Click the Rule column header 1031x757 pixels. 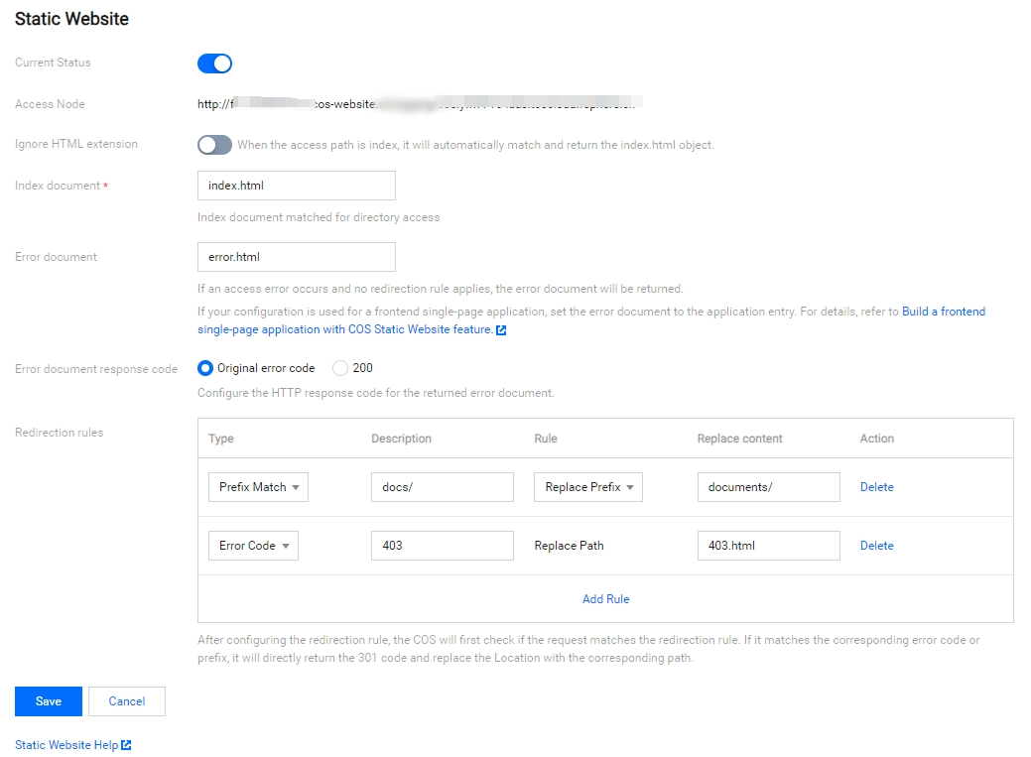click(x=546, y=439)
